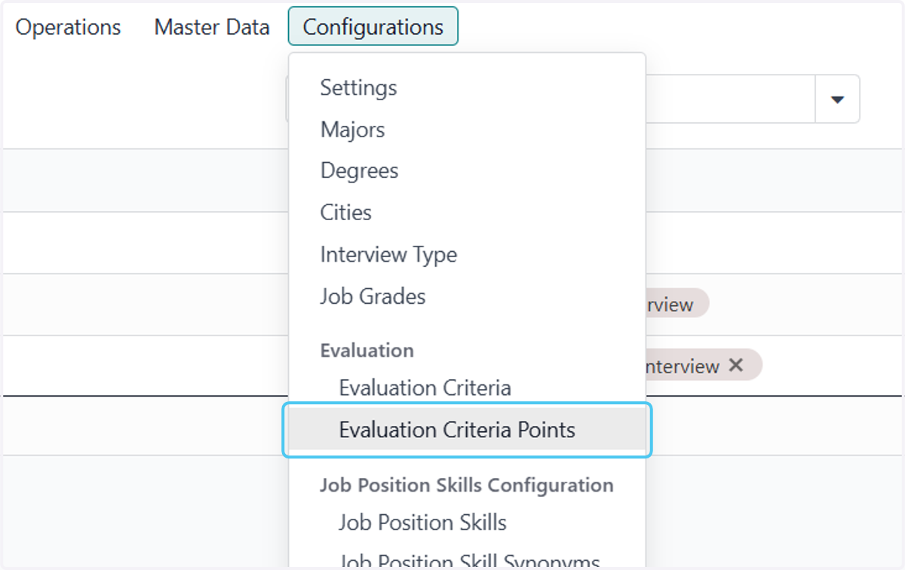Select Evaluation Criteria Points entry
Image resolution: width=905 pixels, height=570 pixels.
tap(467, 430)
